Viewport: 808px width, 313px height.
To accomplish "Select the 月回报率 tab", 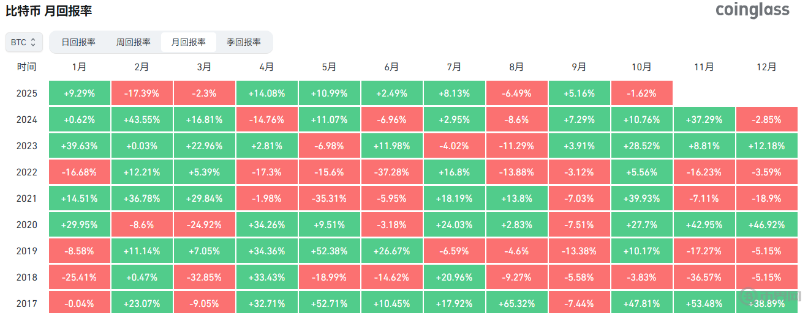I will (189, 42).
